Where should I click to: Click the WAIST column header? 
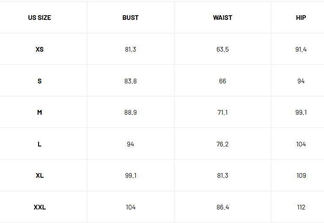(x=222, y=18)
